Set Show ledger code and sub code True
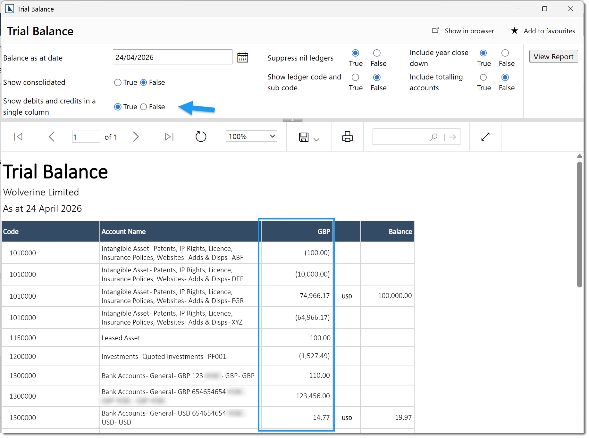This screenshot has width=589, height=438. [x=355, y=77]
